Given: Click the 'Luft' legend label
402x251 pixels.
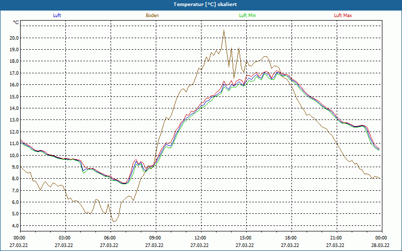Looking at the screenshot, I should click(x=57, y=16).
